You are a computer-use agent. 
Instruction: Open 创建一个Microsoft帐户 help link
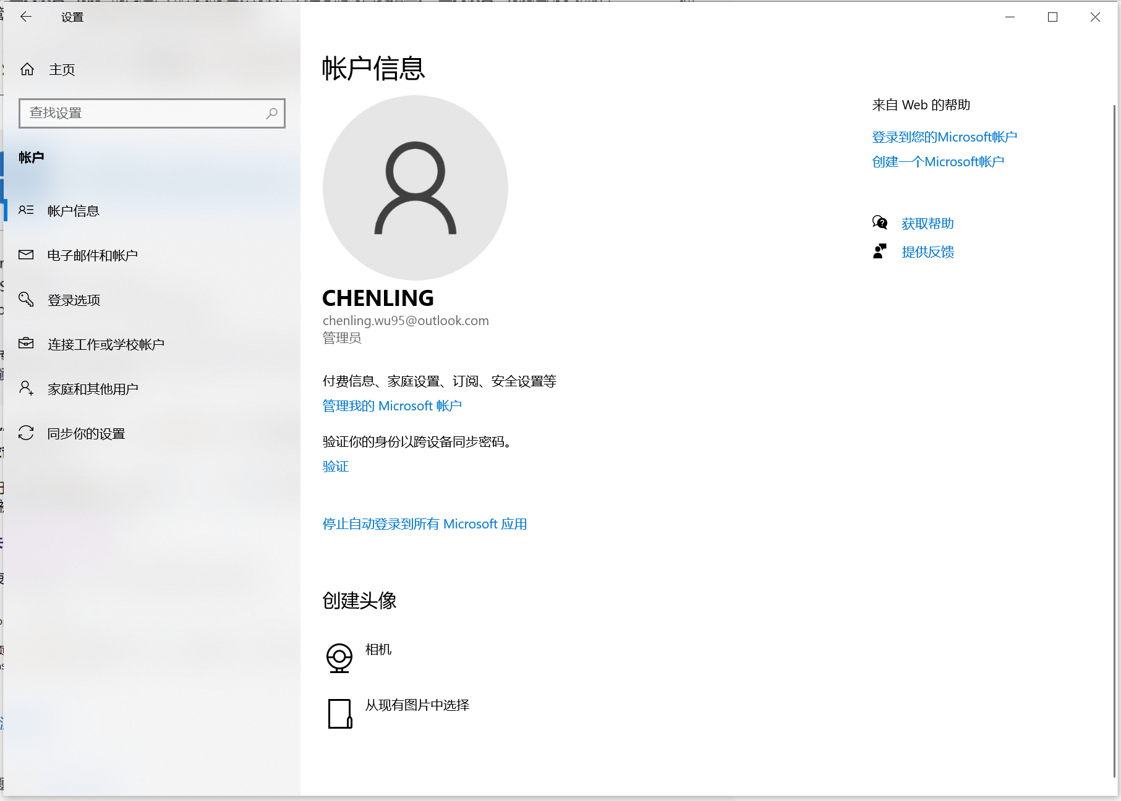(938, 161)
